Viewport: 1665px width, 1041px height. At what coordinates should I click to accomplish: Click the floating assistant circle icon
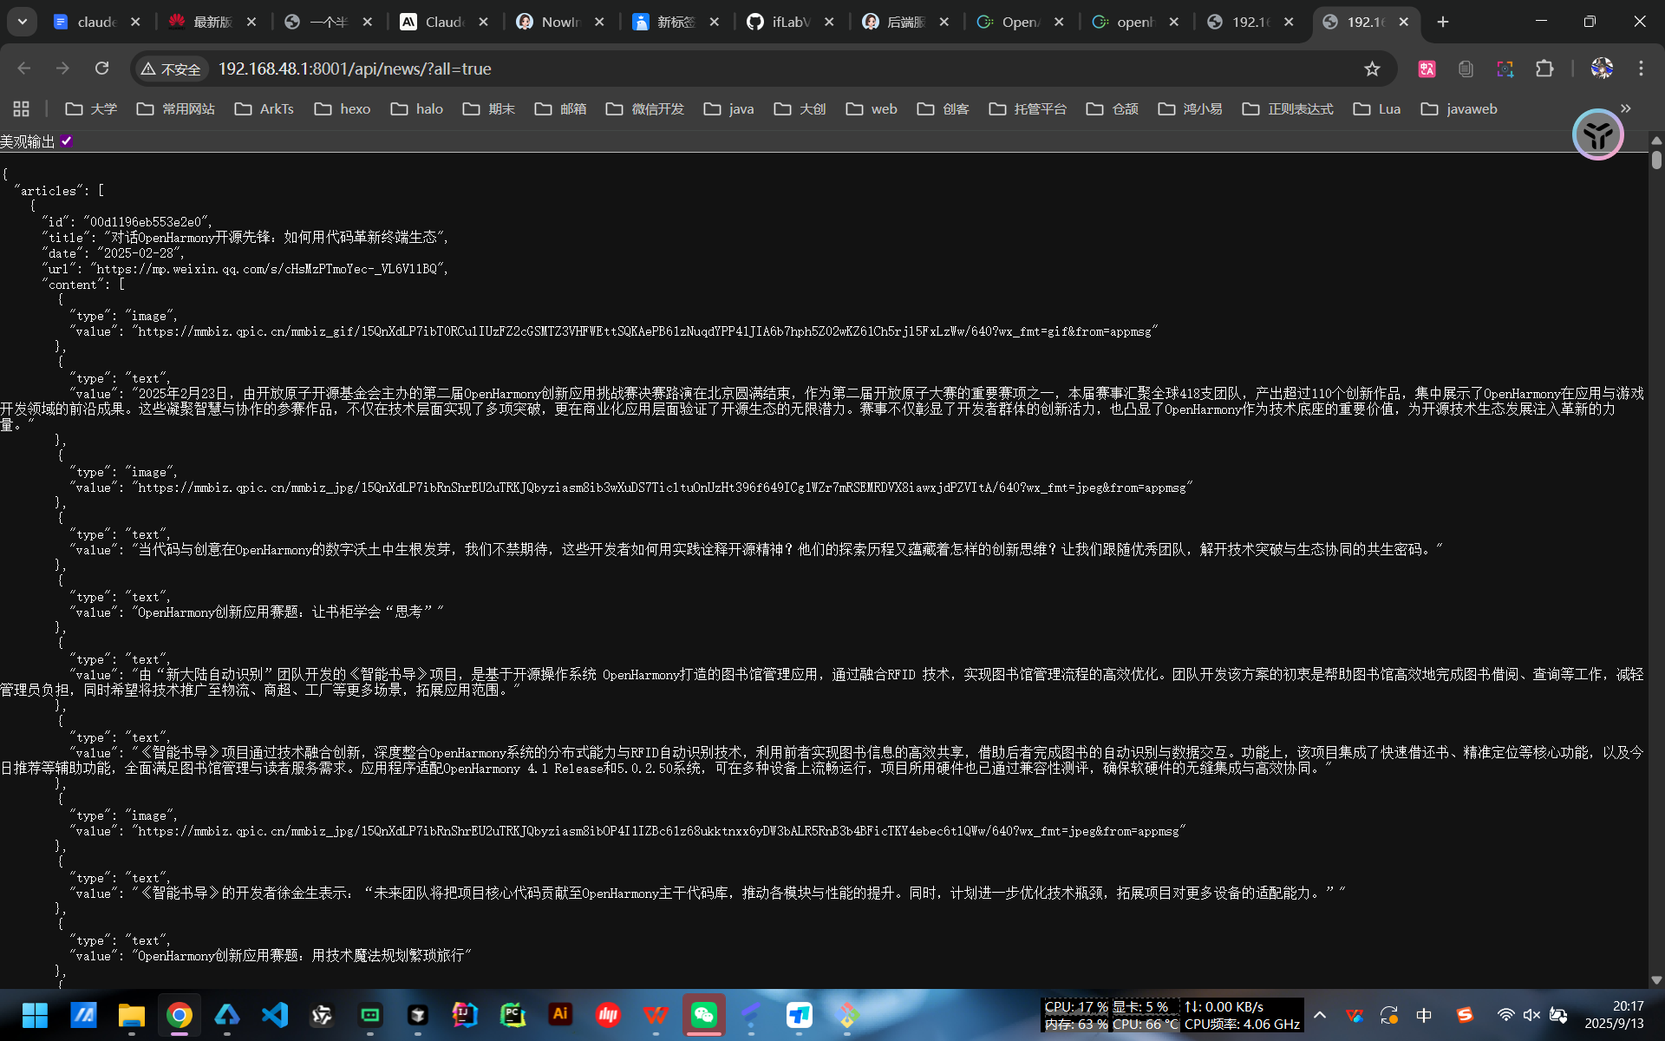point(1597,135)
